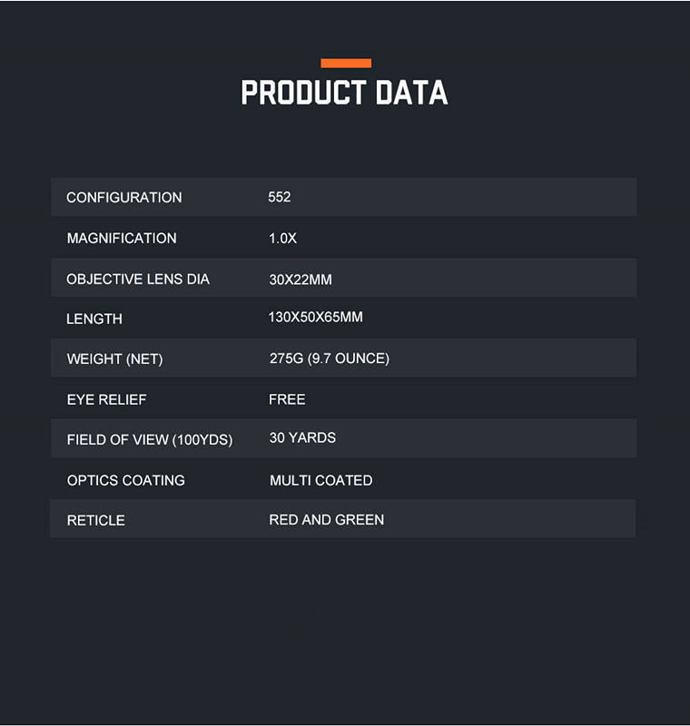Click the 130X50X65MM length value
The height and width of the screenshot is (726, 690).
(x=316, y=318)
